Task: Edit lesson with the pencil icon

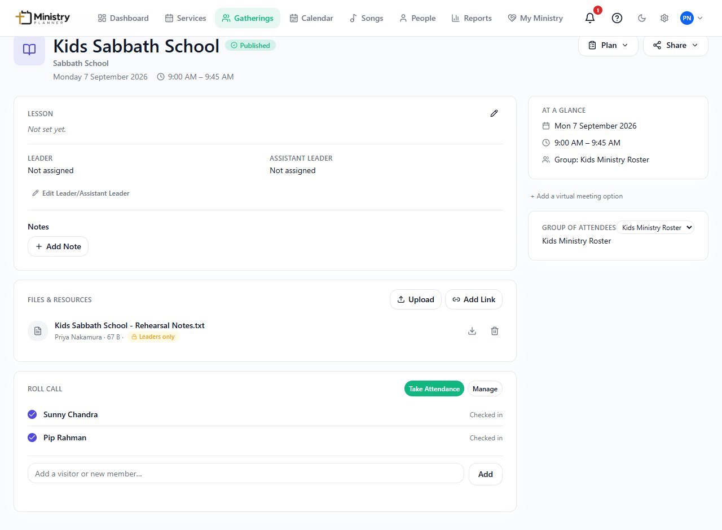Action: (494, 113)
